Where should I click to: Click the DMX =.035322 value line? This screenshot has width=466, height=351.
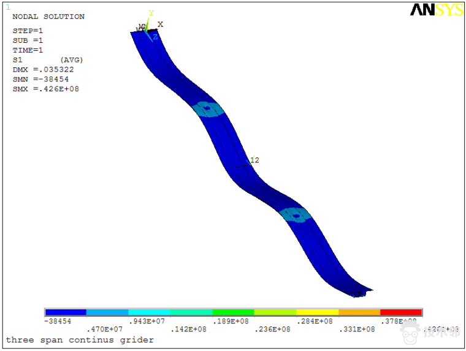point(43,69)
